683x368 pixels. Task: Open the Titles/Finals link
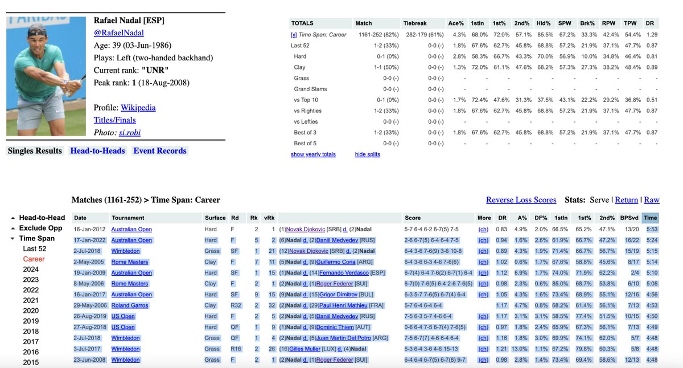coord(115,120)
